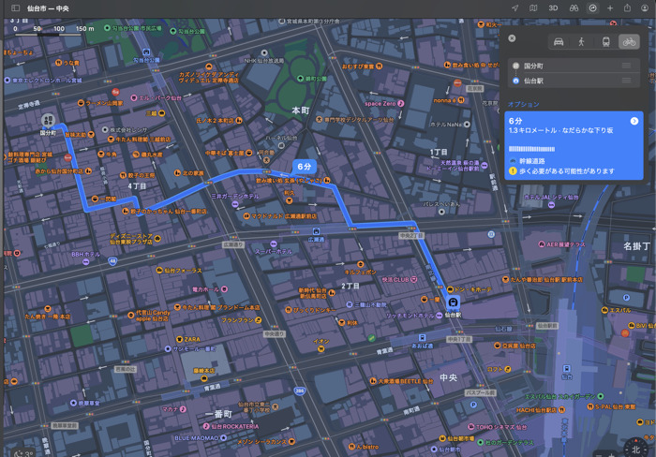The image size is (656, 457).
Task: Click the directions toolbar icon
Action: coord(592,7)
